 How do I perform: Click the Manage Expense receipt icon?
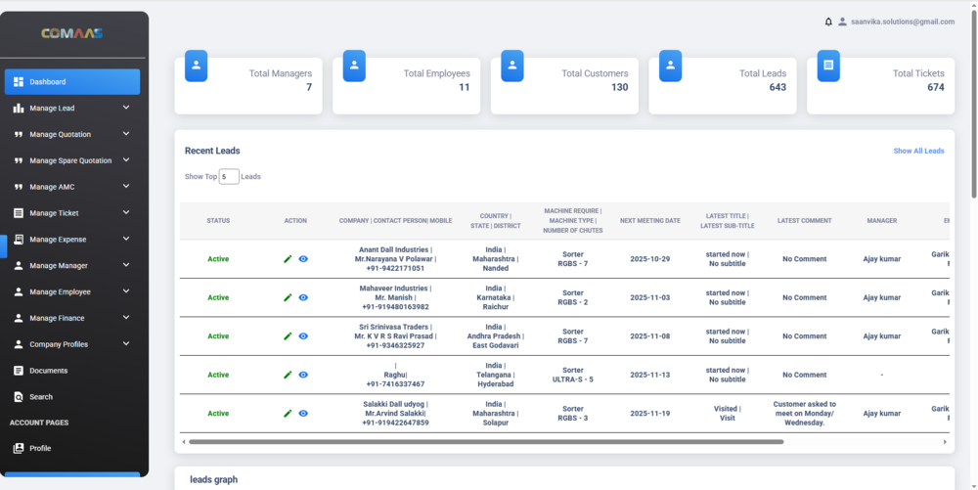point(19,239)
